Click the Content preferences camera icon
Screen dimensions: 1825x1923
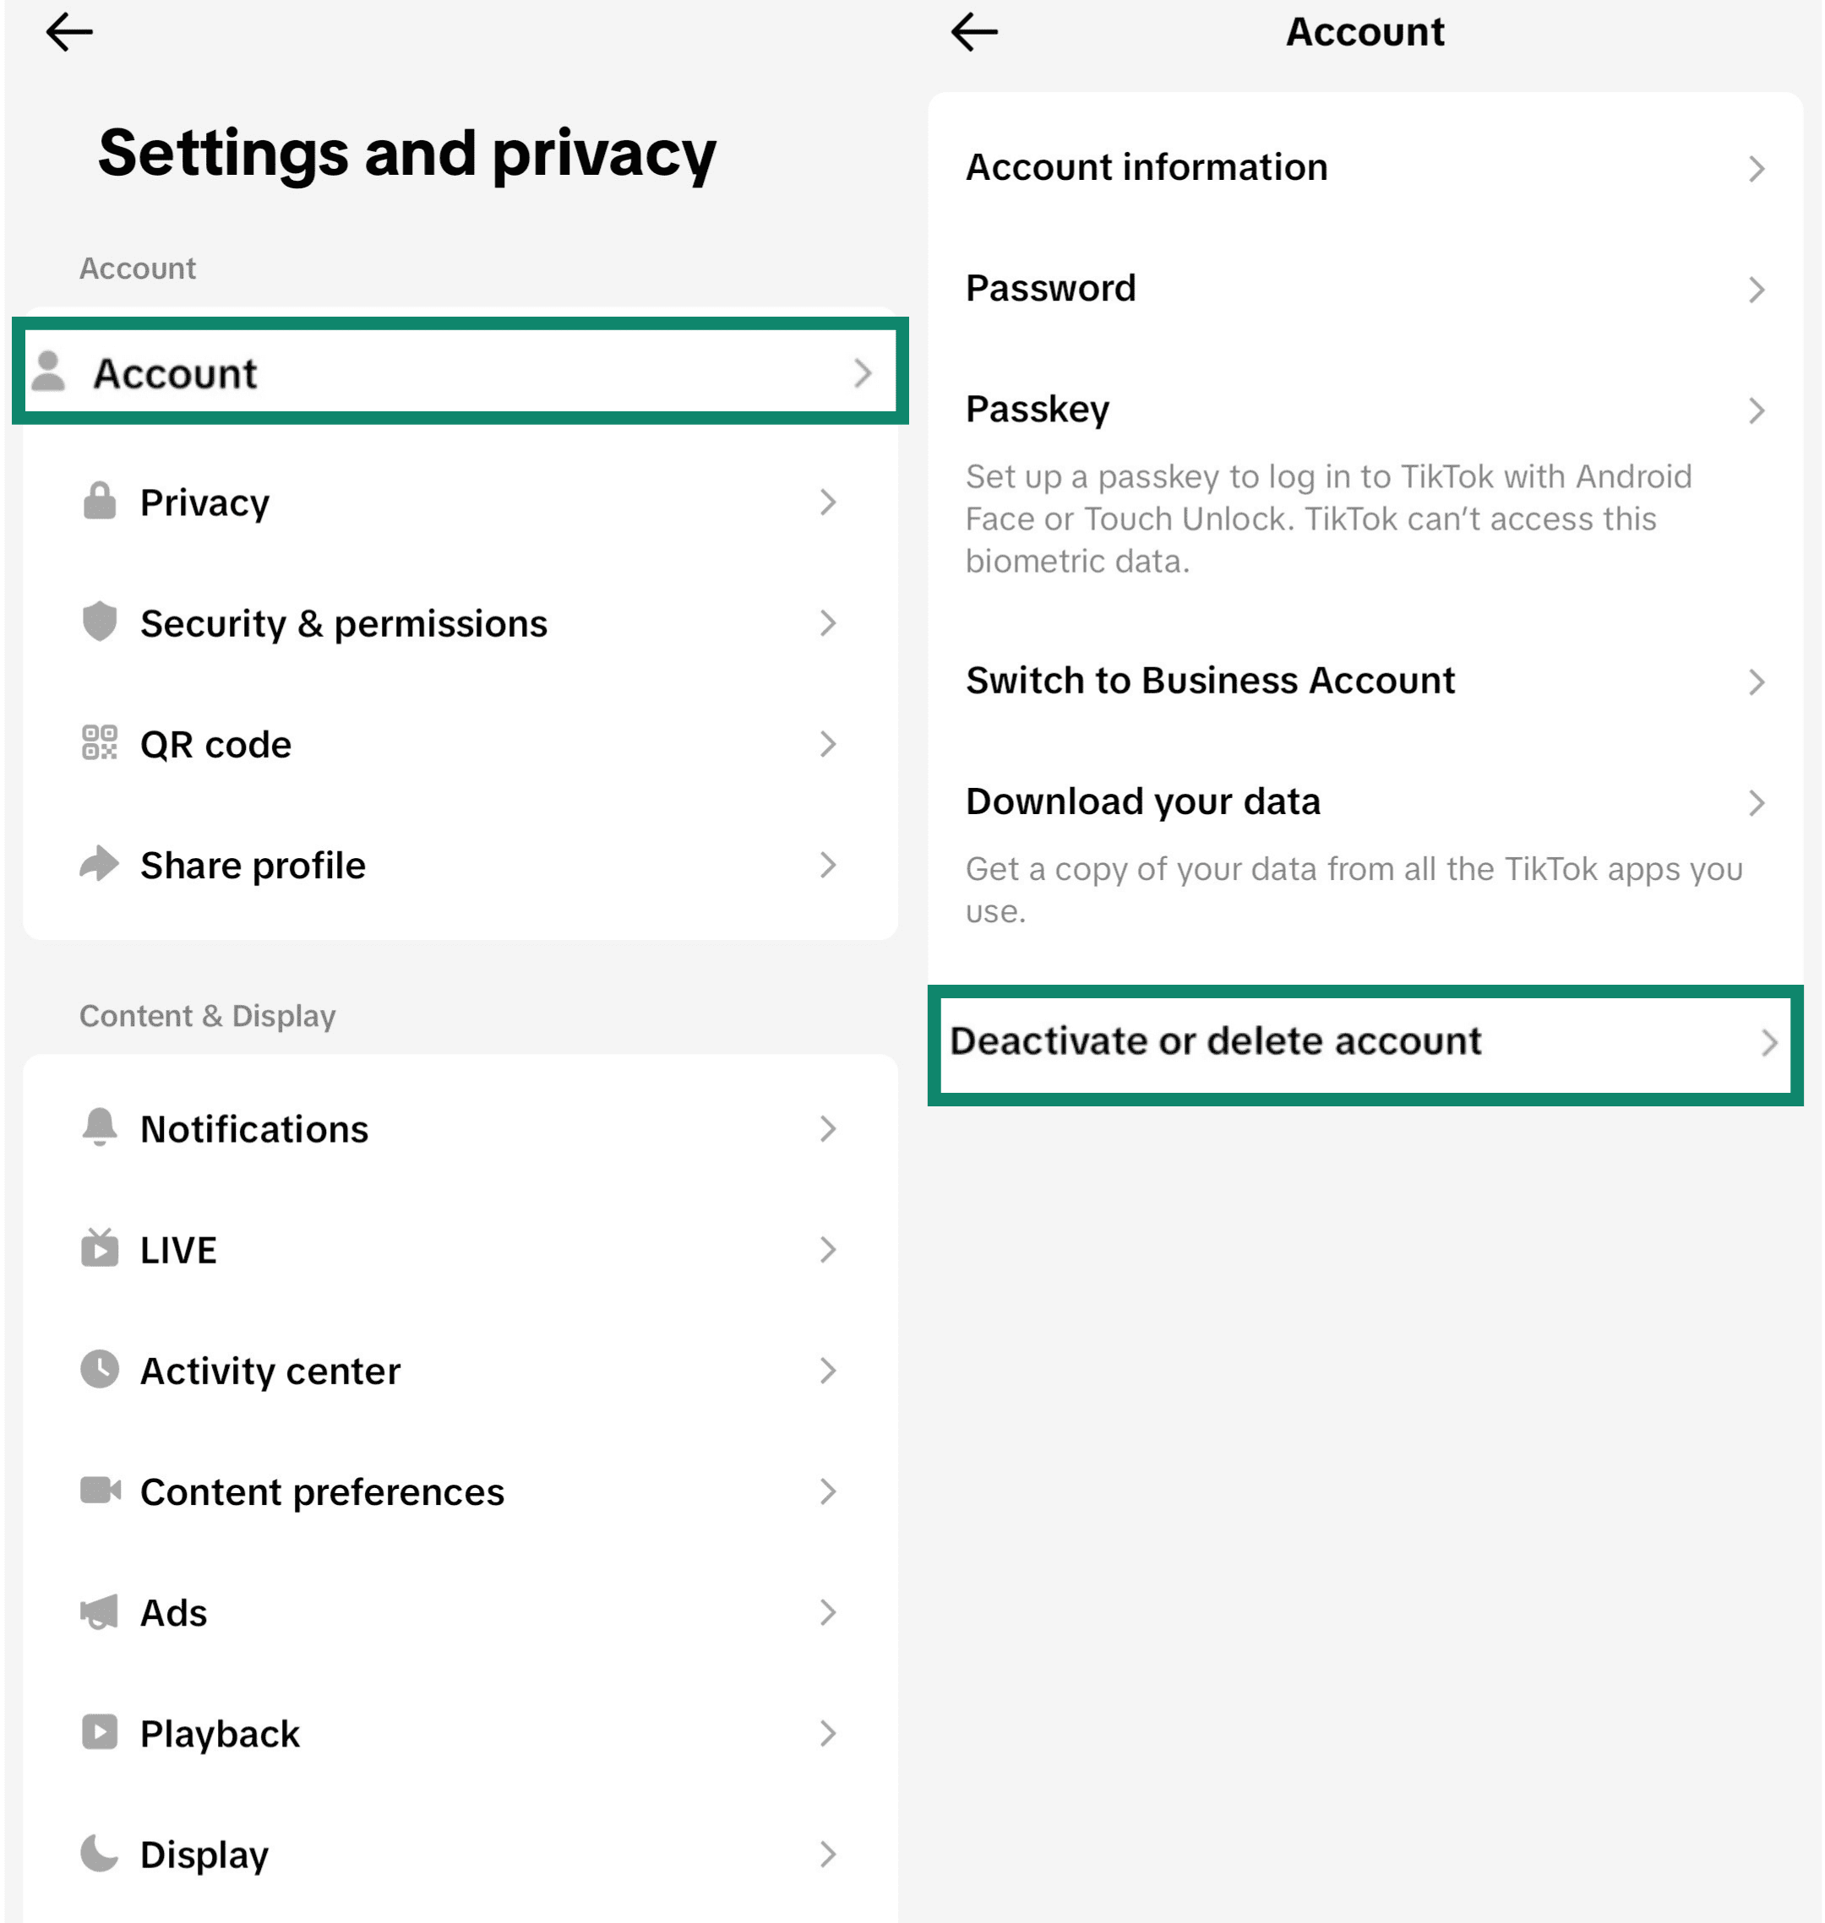[101, 1491]
